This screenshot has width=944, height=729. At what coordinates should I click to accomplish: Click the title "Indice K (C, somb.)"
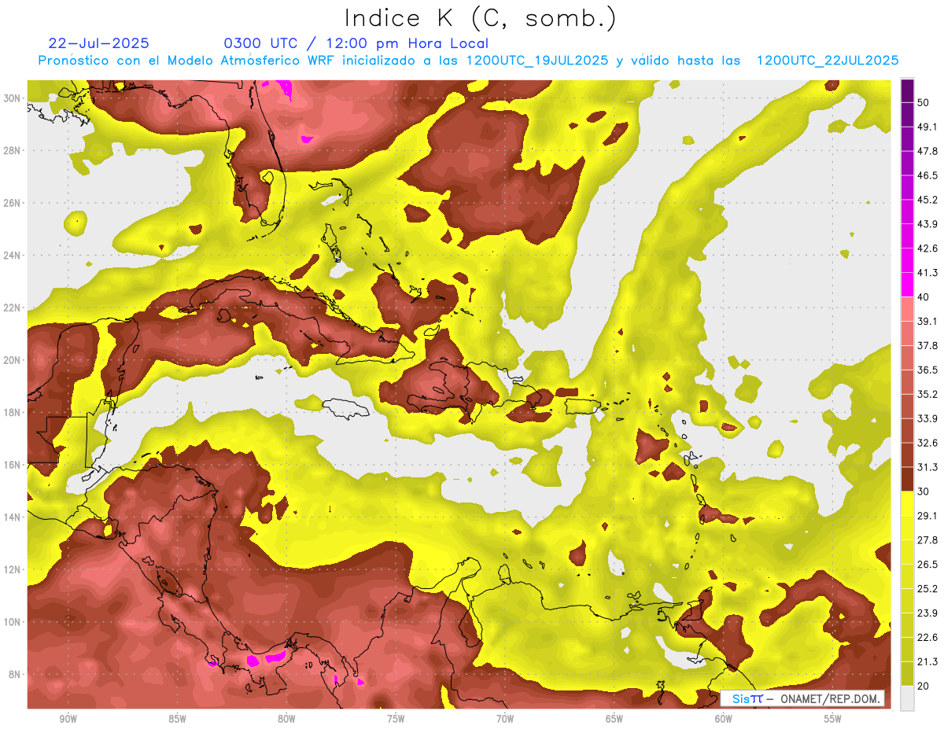(481, 18)
